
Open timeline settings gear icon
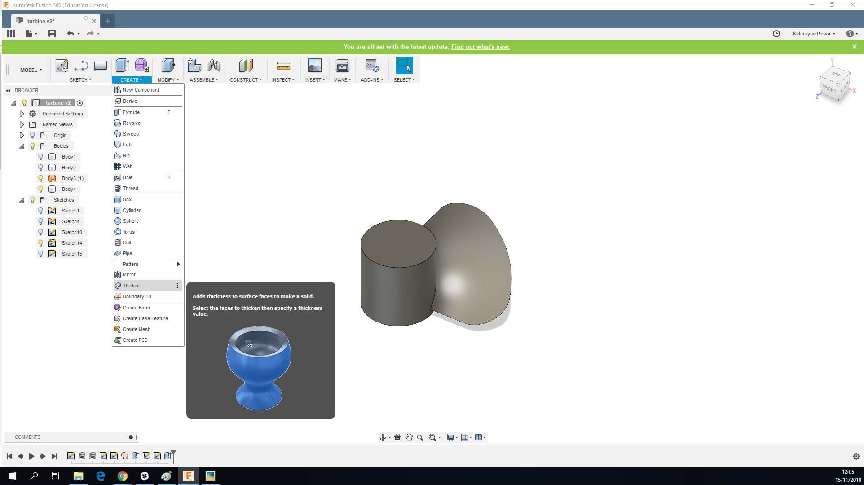tap(856, 456)
